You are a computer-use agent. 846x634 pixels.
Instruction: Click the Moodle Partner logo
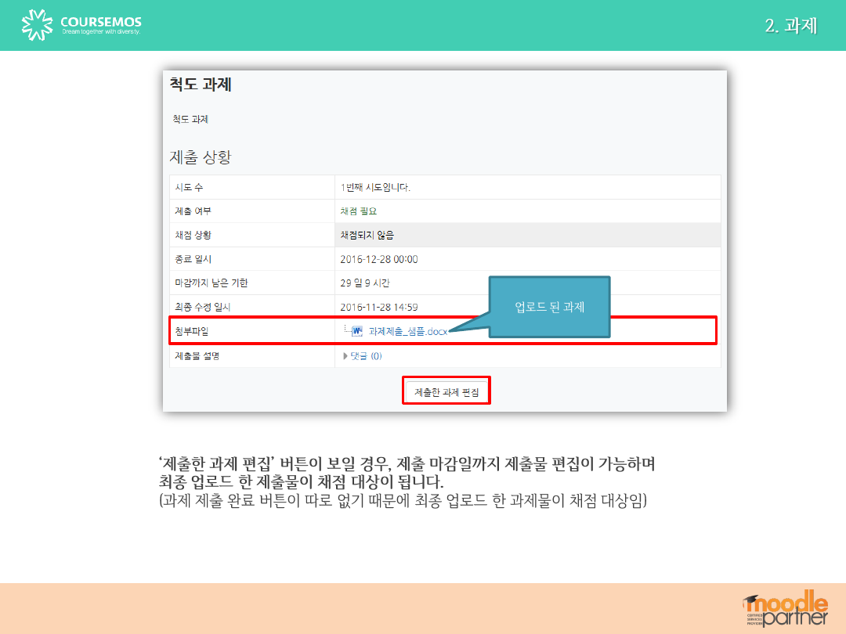[x=785, y=608]
